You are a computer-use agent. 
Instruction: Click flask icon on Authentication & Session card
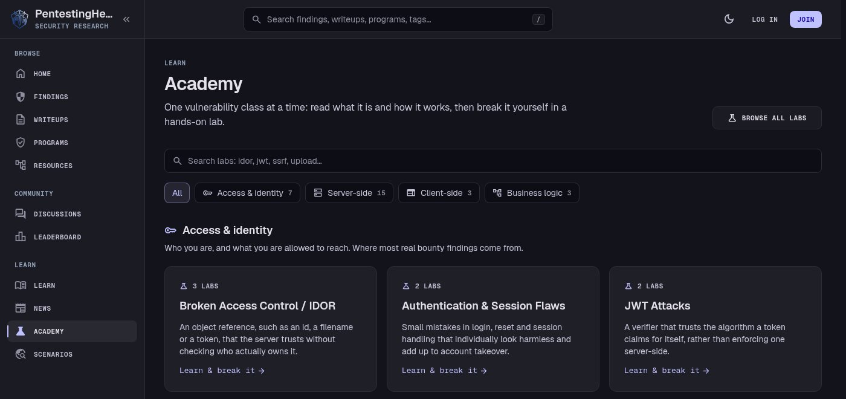tap(406, 286)
